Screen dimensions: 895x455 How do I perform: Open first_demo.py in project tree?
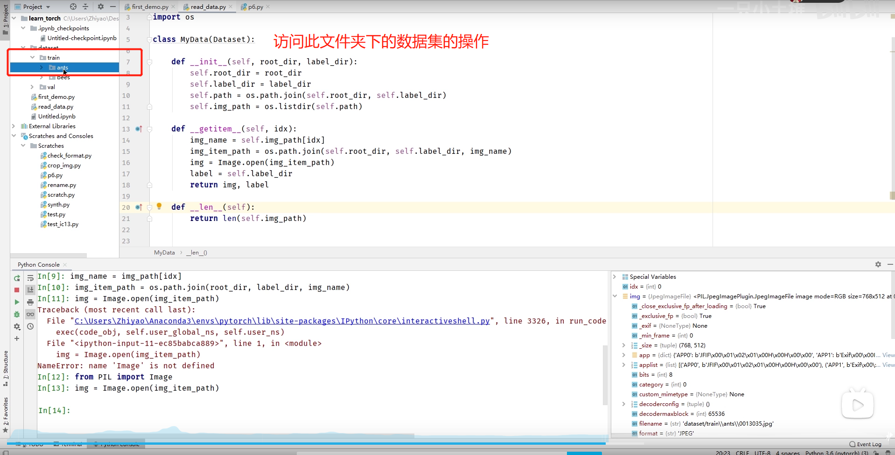pyautogui.click(x=56, y=97)
